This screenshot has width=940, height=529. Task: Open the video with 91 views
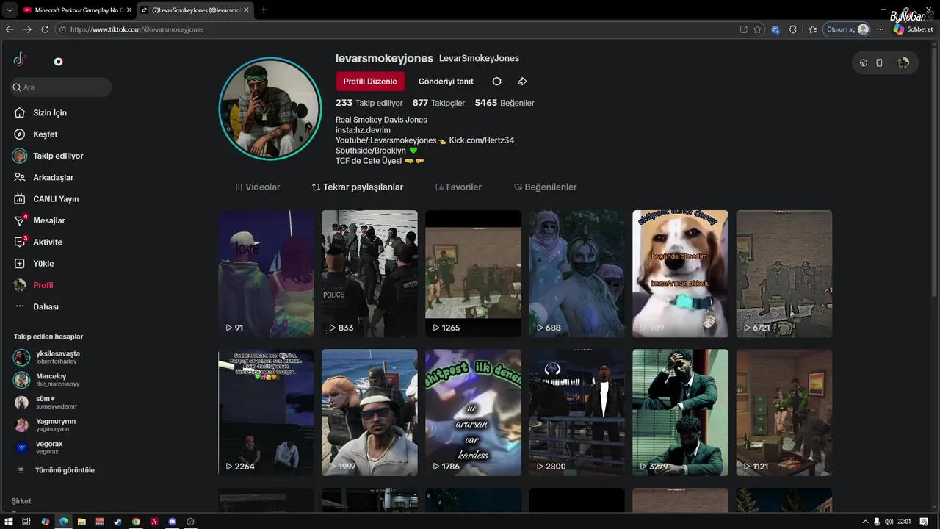(x=266, y=273)
